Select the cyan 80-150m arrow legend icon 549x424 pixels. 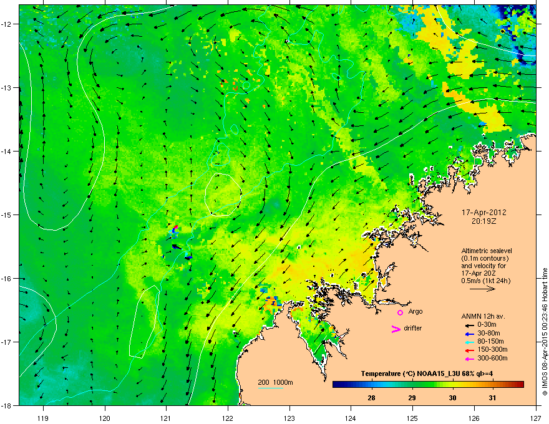click(x=469, y=342)
